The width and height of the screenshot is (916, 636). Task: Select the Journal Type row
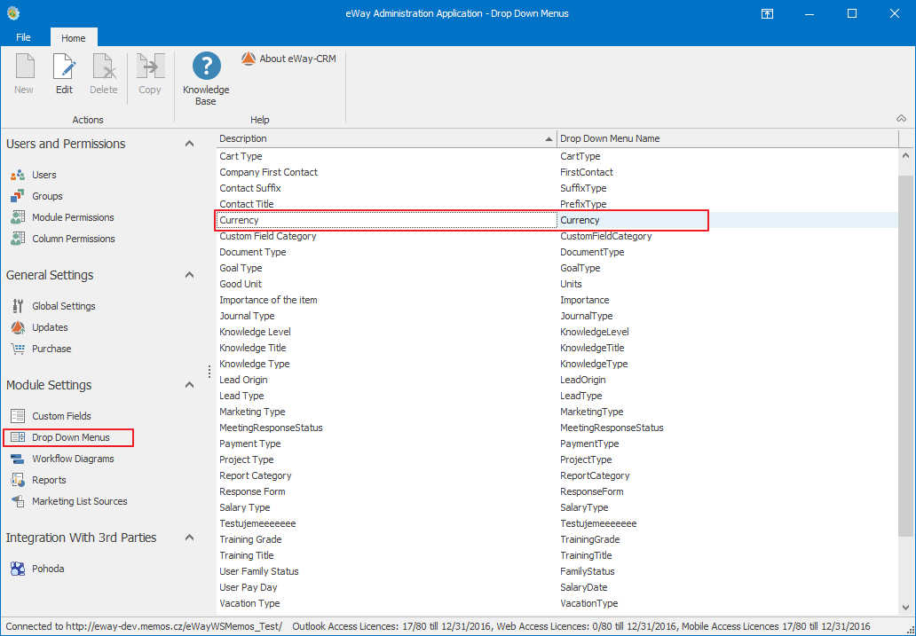557,316
